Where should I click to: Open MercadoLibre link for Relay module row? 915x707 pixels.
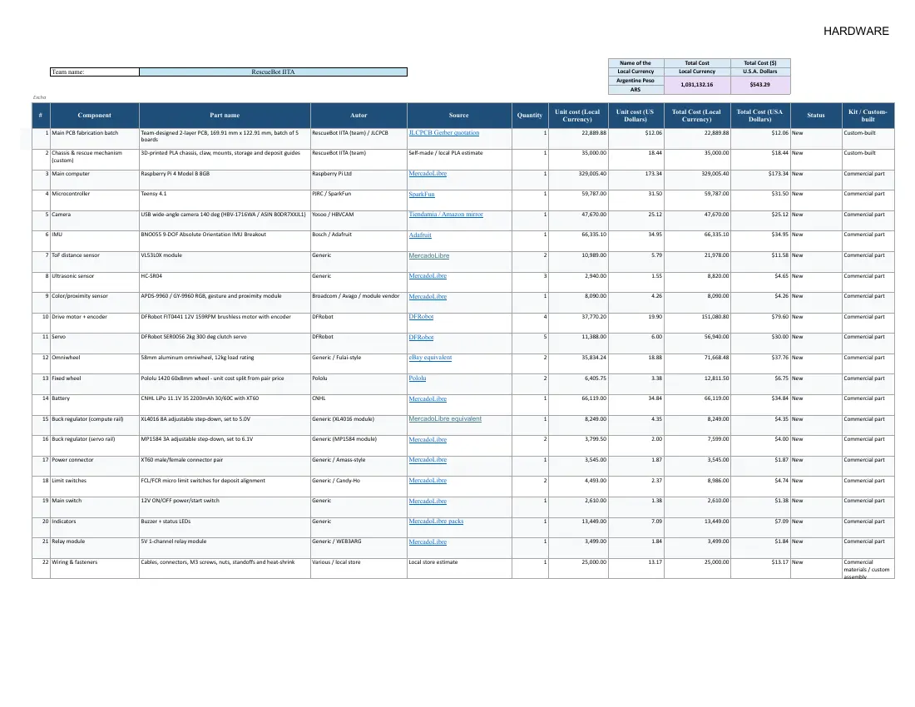(x=428, y=542)
